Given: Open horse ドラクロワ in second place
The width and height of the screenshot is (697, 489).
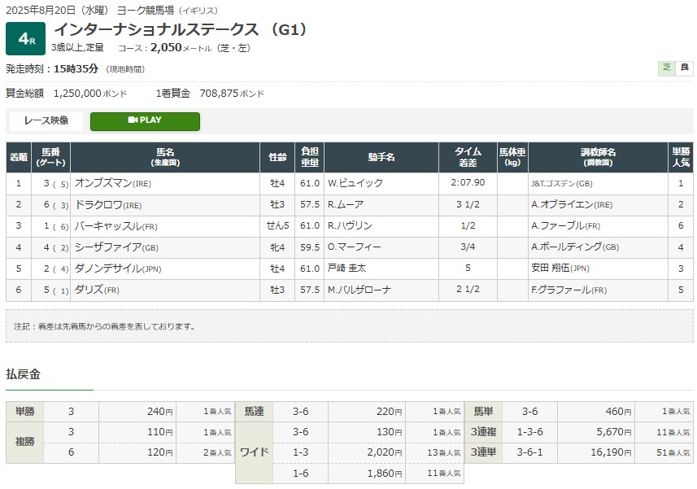Looking at the screenshot, I should [x=97, y=205].
